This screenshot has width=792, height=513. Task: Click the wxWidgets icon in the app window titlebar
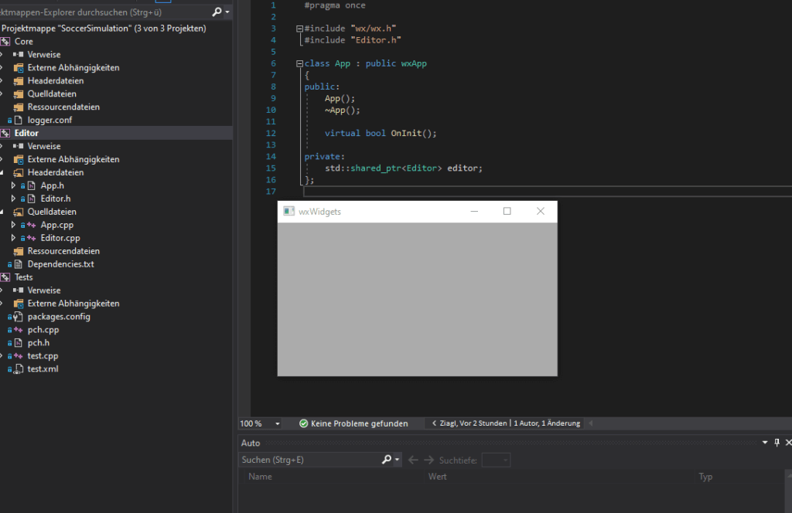tap(288, 211)
